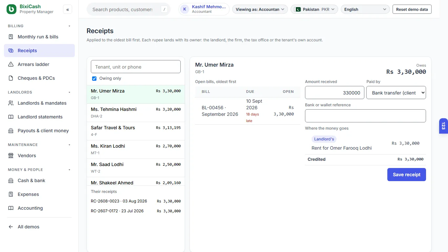
Task: Click the Landlord statements book icon
Action: coord(11,117)
